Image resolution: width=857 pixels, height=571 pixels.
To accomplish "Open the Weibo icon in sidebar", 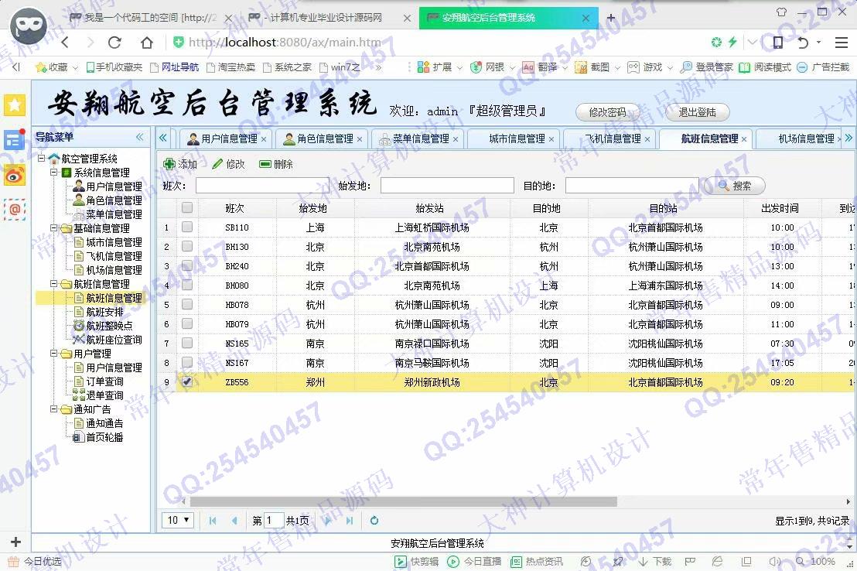I will click(15, 175).
